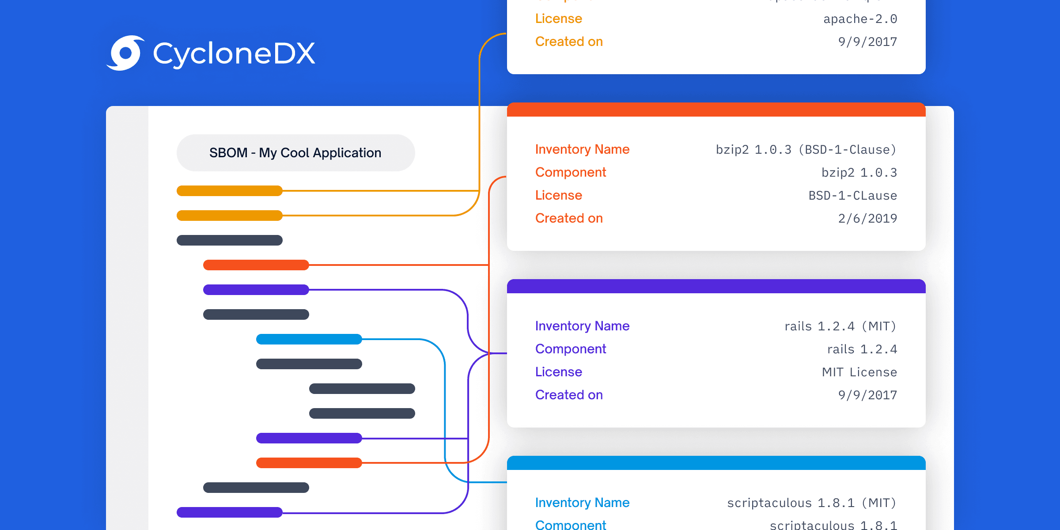Click the Created on label in rails card
Image resolution: width=1060 pixels, height=530 pixels.
pyautogui.click(x=569, y=394)
